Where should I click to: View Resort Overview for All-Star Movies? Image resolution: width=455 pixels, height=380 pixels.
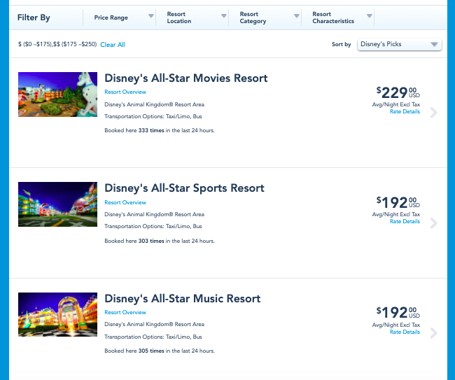[125, 92]
